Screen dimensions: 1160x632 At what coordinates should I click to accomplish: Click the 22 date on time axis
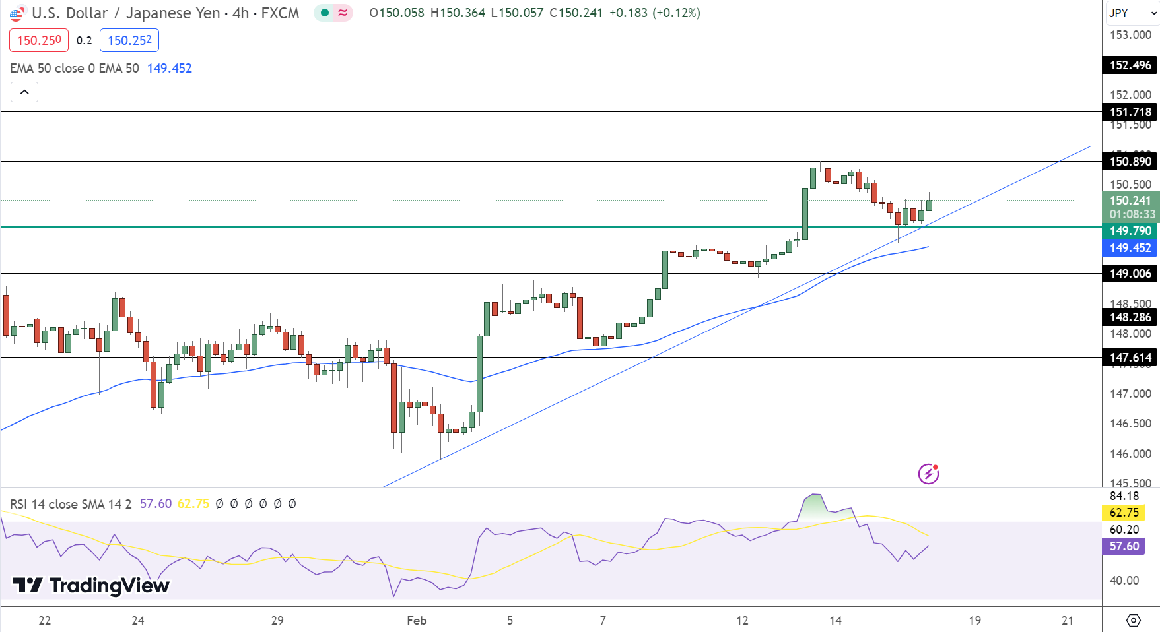[x=45, y=621]
